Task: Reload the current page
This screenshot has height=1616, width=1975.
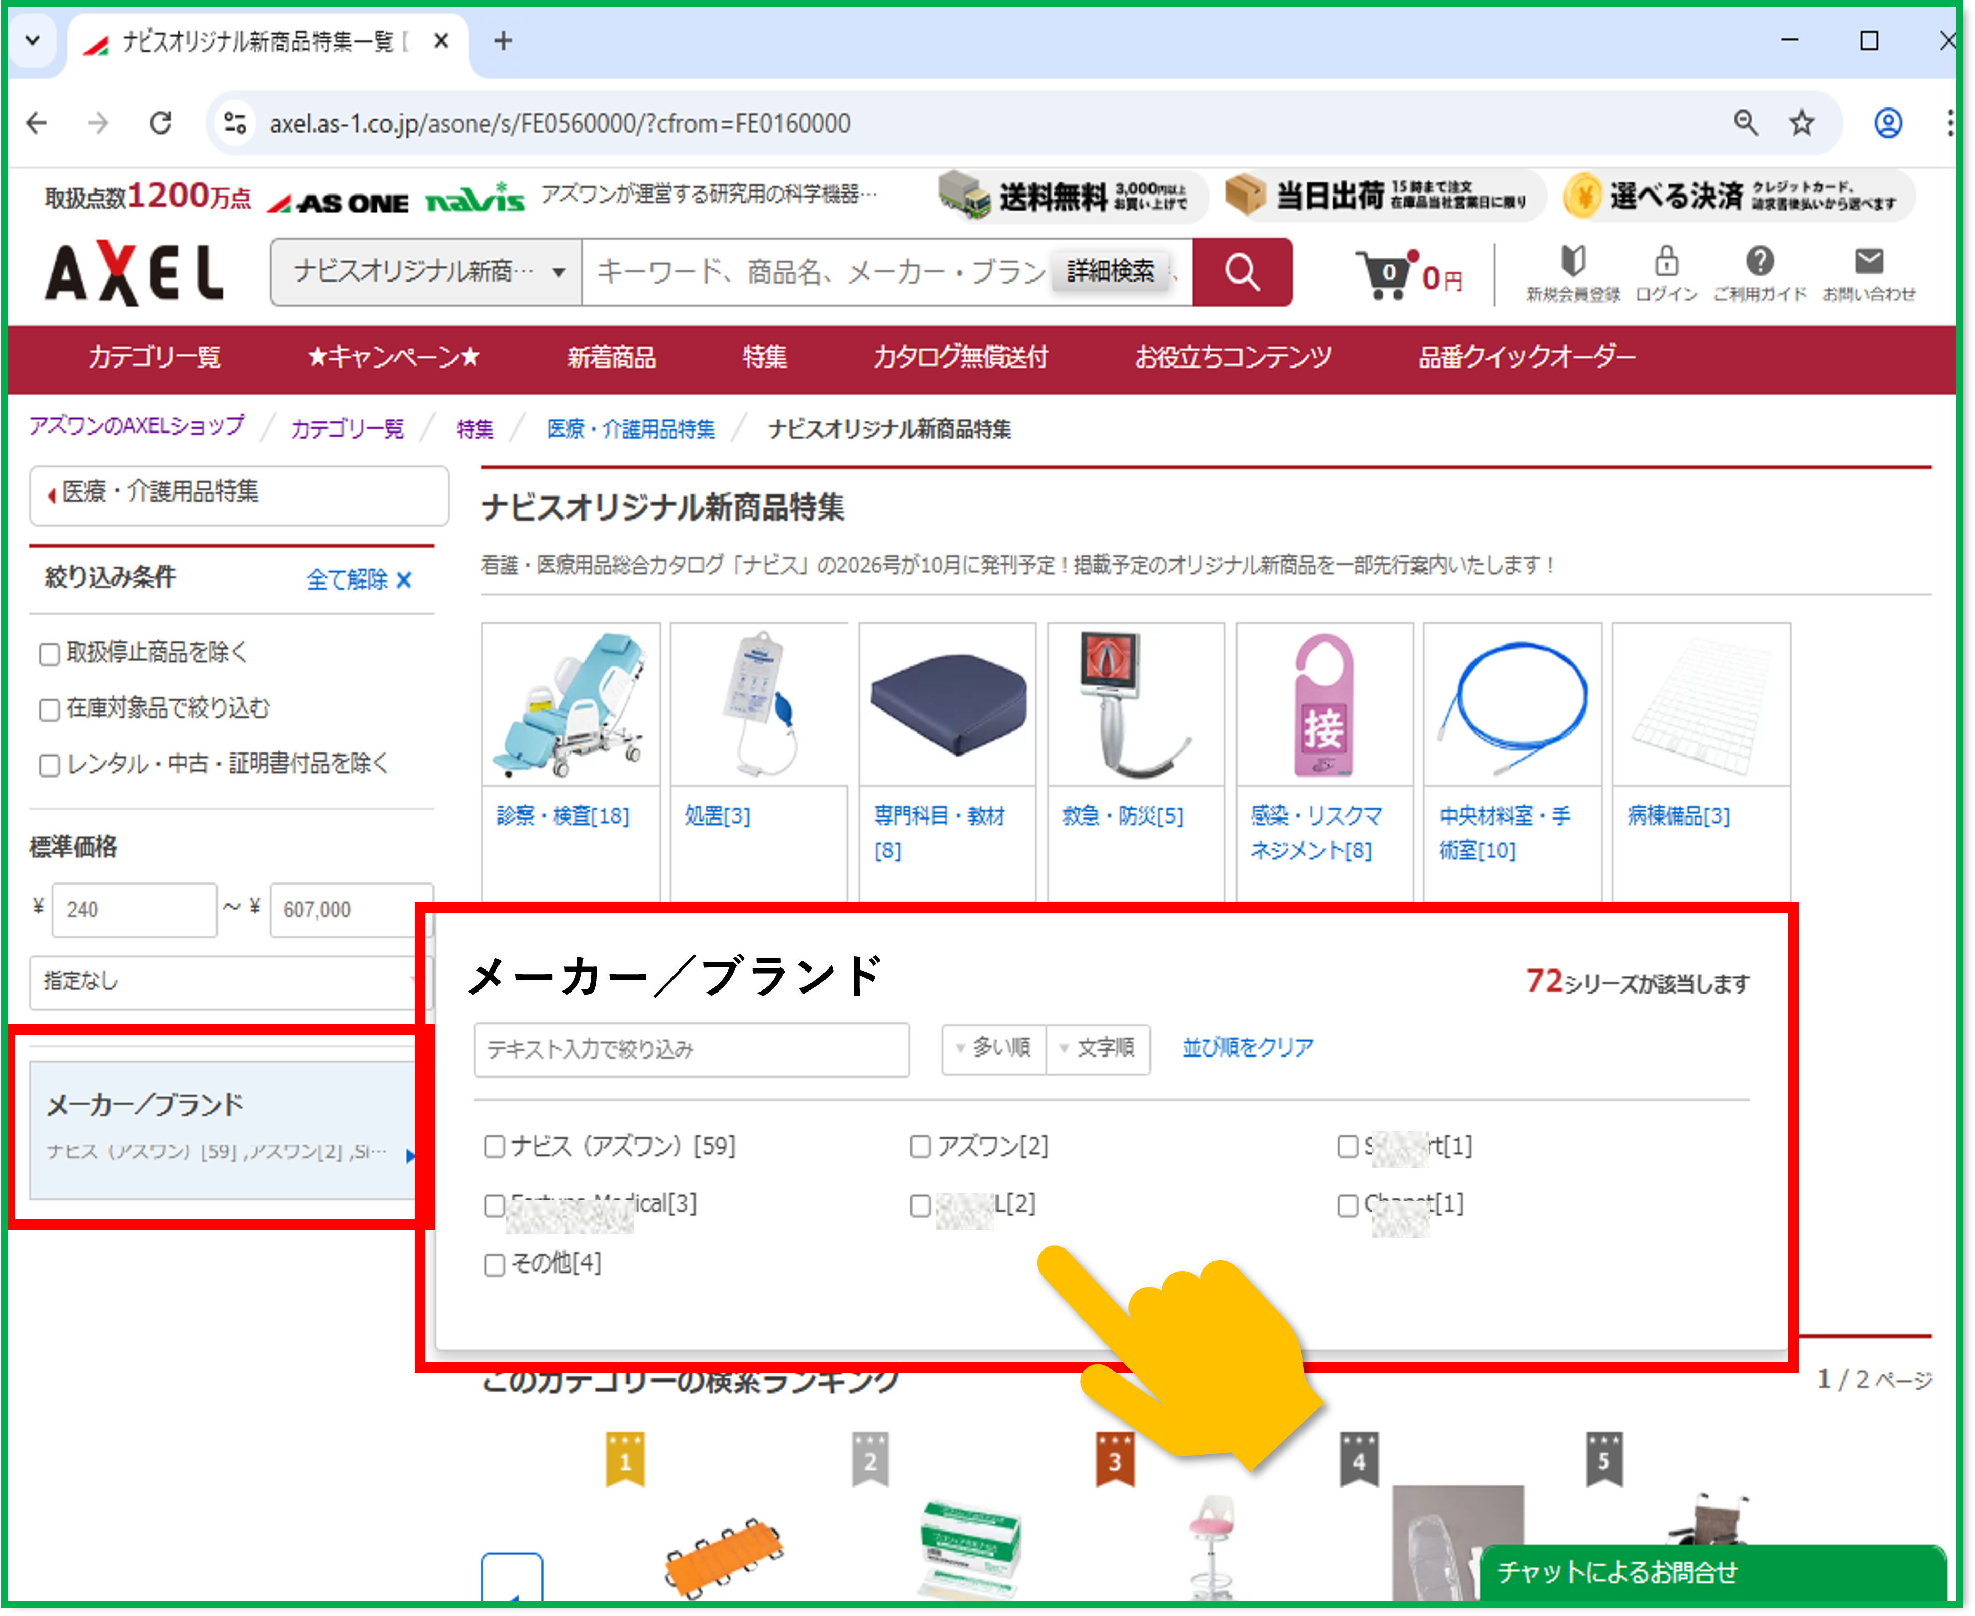Action: tap(161, 123)
